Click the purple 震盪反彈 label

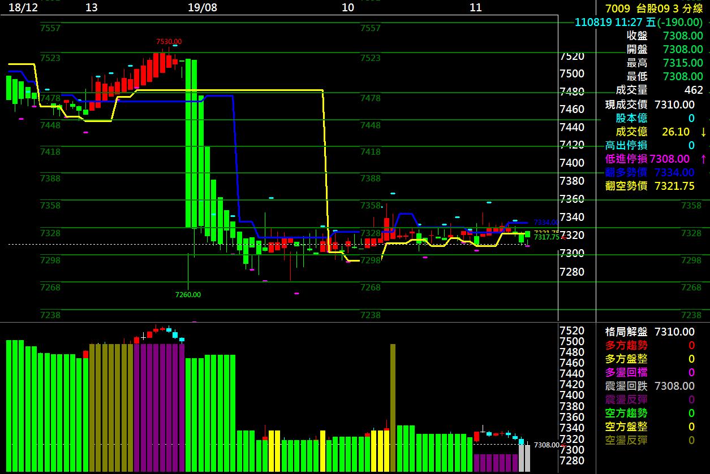626,399
